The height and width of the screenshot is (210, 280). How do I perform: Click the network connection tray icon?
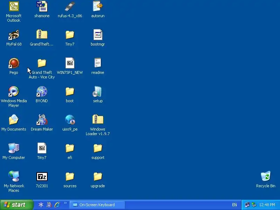247,205
